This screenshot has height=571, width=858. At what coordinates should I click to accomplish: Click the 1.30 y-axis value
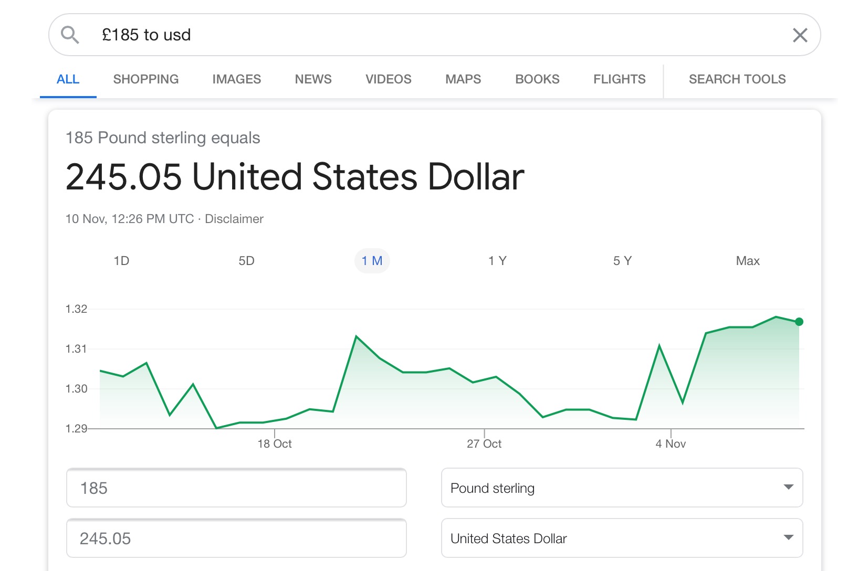(x=76, y=389)
